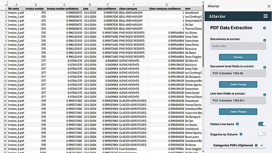
Task: Click invoice number 3479 in row 36
Action: tap(36, 149)
